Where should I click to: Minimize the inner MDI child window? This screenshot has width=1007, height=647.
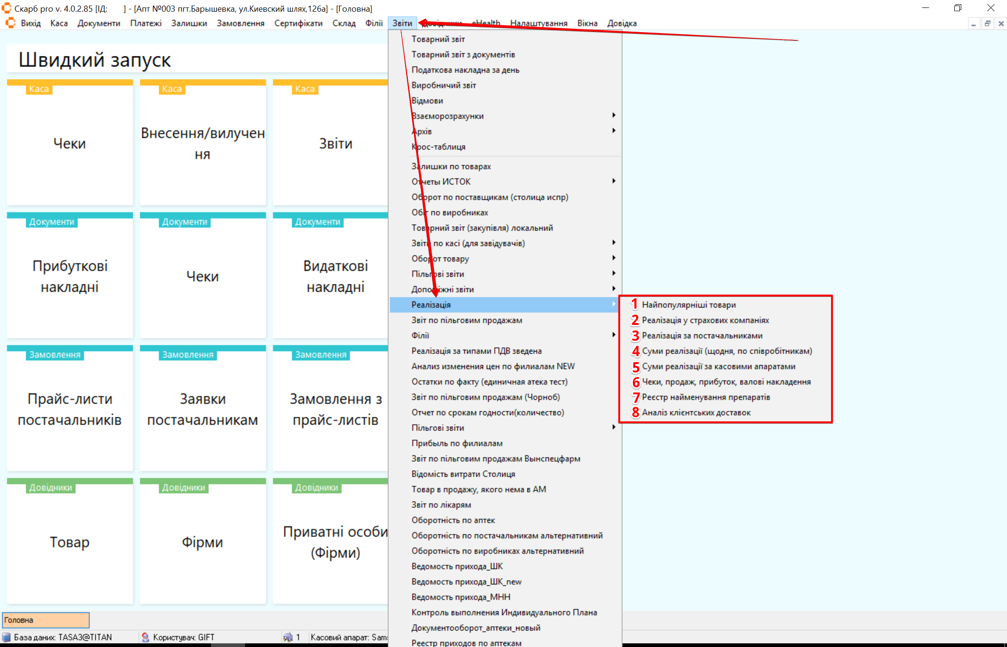(x=973, y=23)
